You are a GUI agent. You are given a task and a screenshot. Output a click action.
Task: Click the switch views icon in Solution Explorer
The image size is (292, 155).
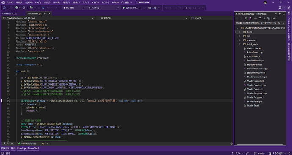coord(250,18)
